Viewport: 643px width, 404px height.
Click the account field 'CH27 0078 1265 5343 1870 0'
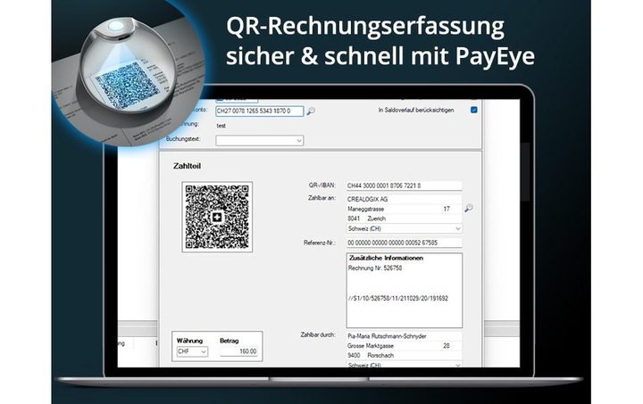[260, 111]
